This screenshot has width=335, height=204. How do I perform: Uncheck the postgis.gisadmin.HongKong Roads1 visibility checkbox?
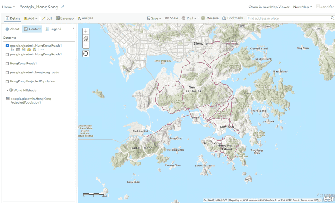click(7, 46)
